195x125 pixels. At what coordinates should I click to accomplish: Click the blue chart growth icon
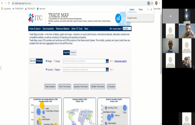(x=118, y=18)
